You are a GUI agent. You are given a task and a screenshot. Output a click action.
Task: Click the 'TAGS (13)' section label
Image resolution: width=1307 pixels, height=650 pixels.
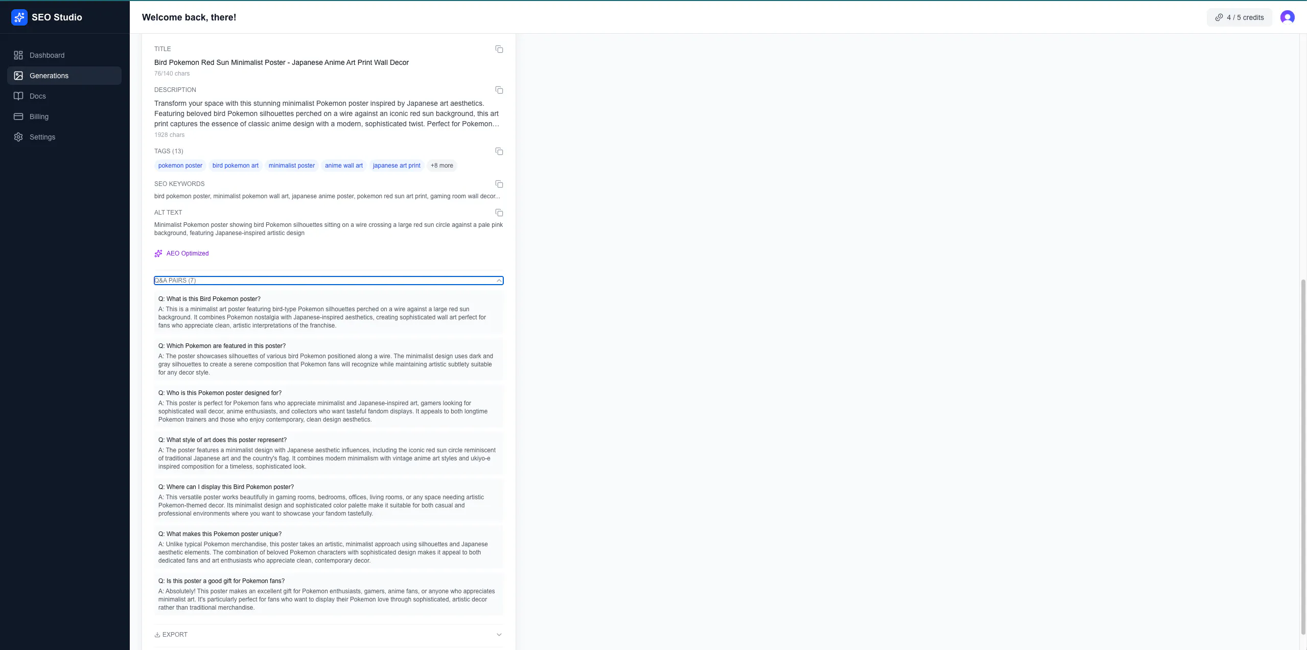(x=169, y=151)
